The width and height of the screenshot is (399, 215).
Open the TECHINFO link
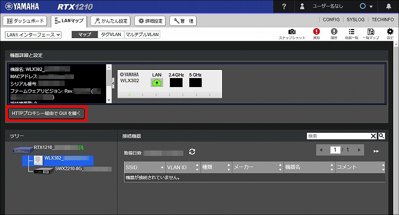[382, 19]
